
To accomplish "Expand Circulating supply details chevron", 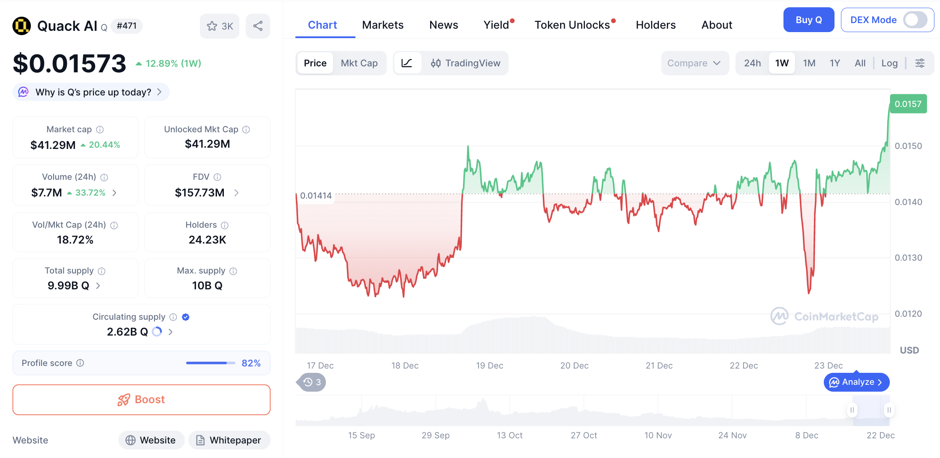I will pos(171,332).
